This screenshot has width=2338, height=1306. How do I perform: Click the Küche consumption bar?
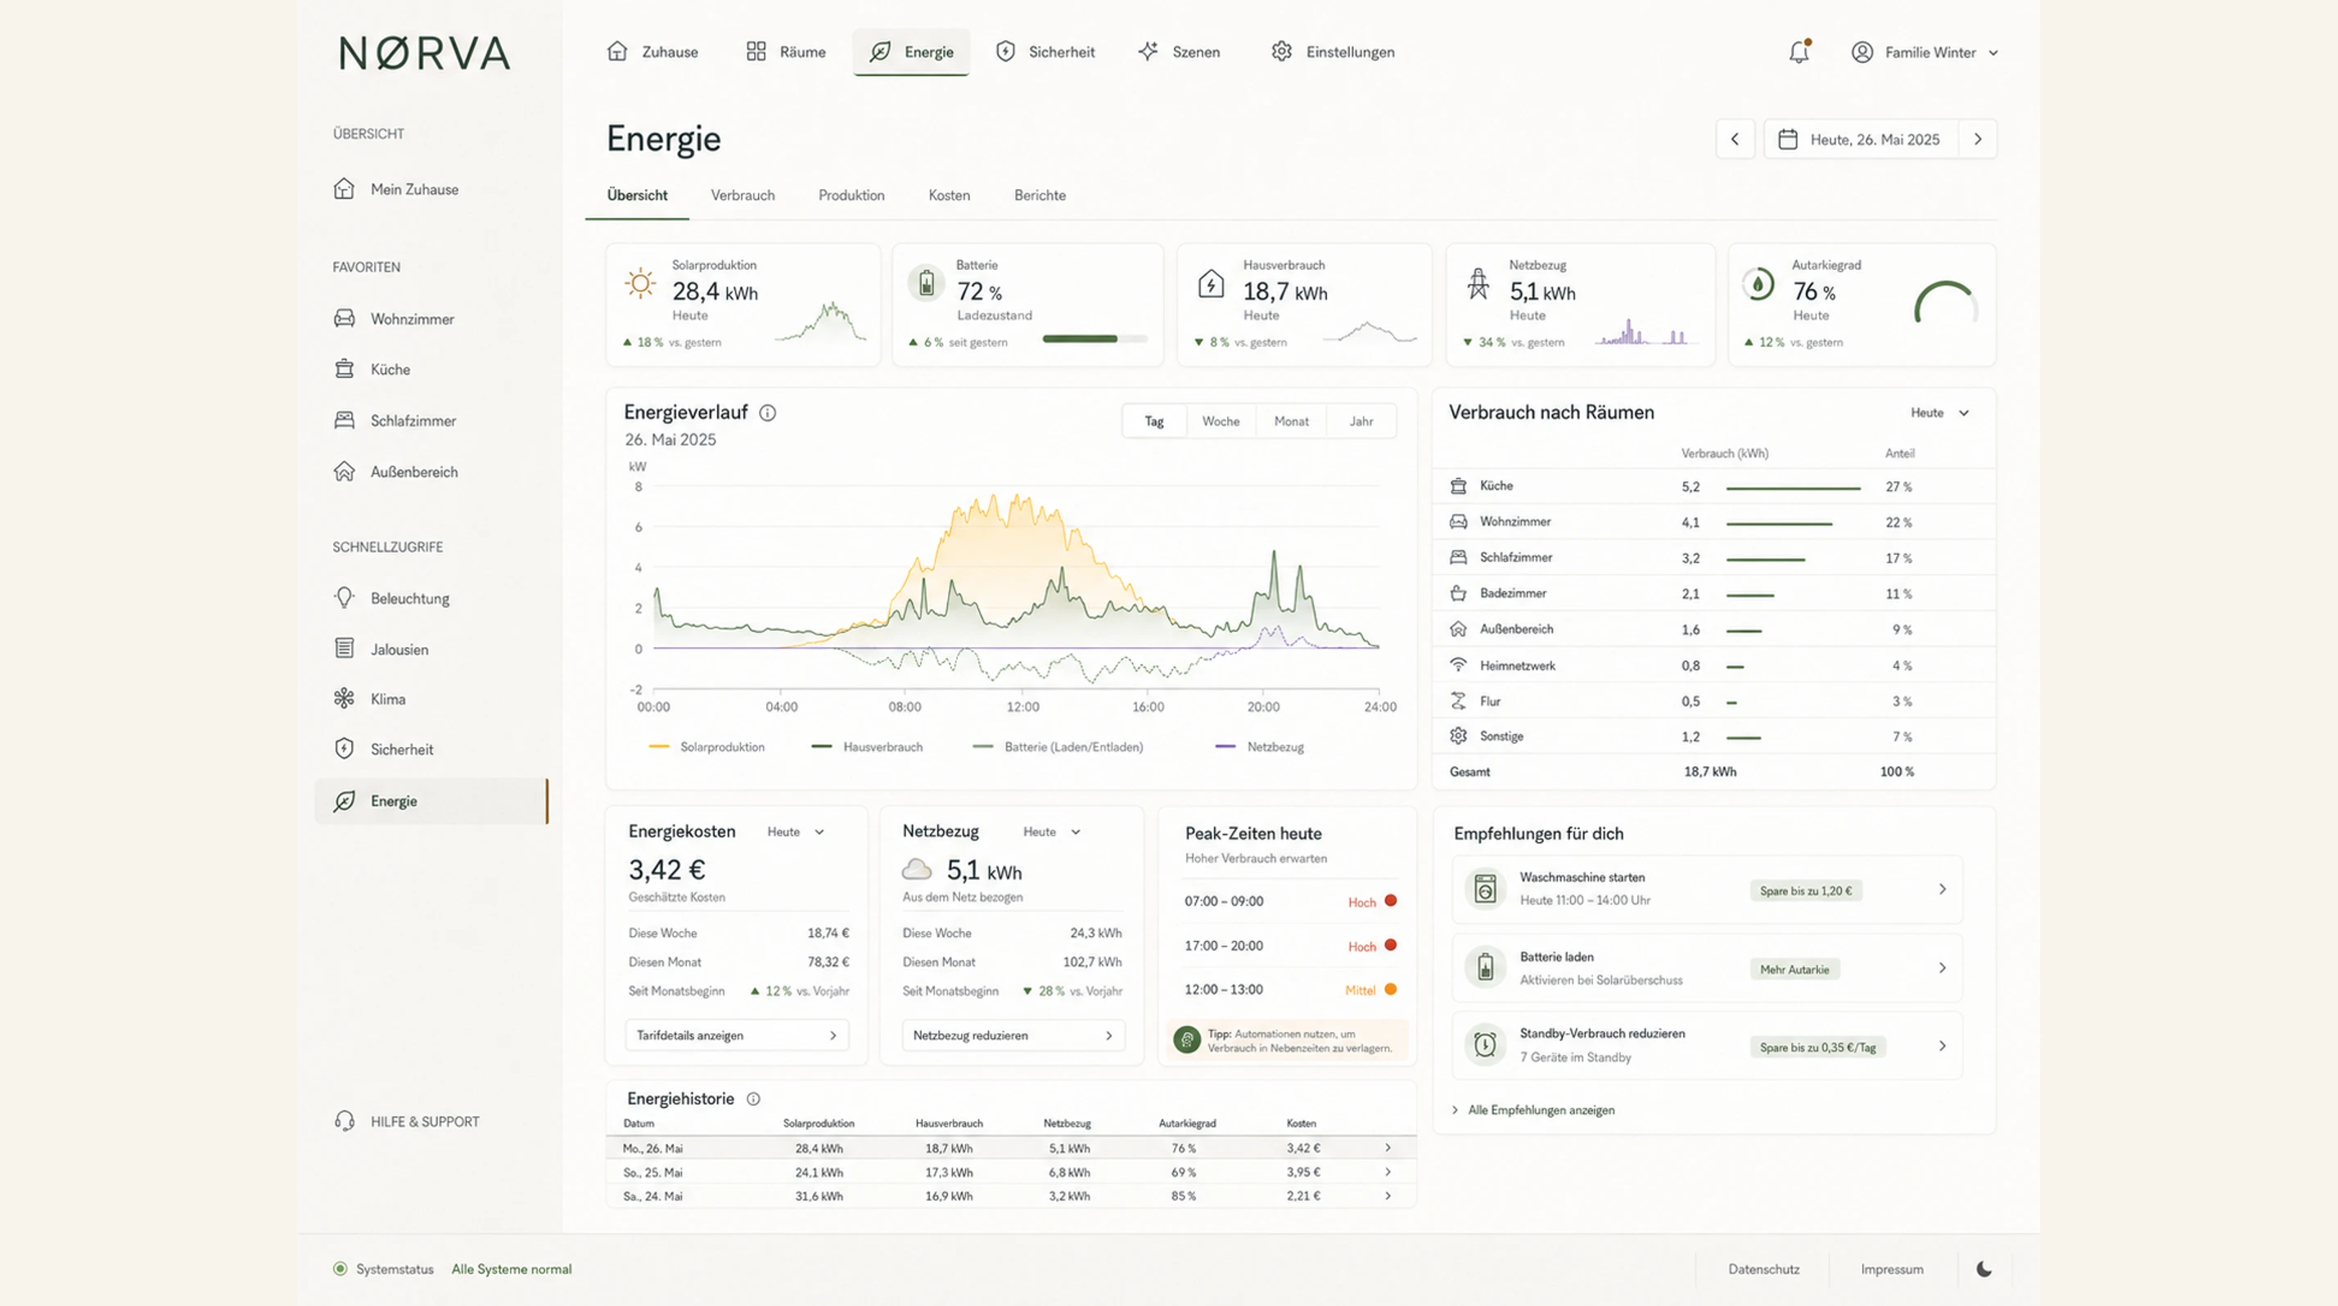[x=1794, y=488]
